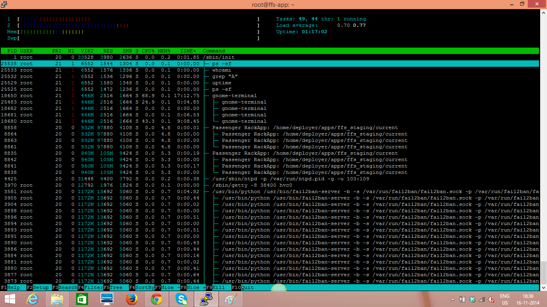
Task: Click the battery power tray icon
Action: [x=463, y=299]
